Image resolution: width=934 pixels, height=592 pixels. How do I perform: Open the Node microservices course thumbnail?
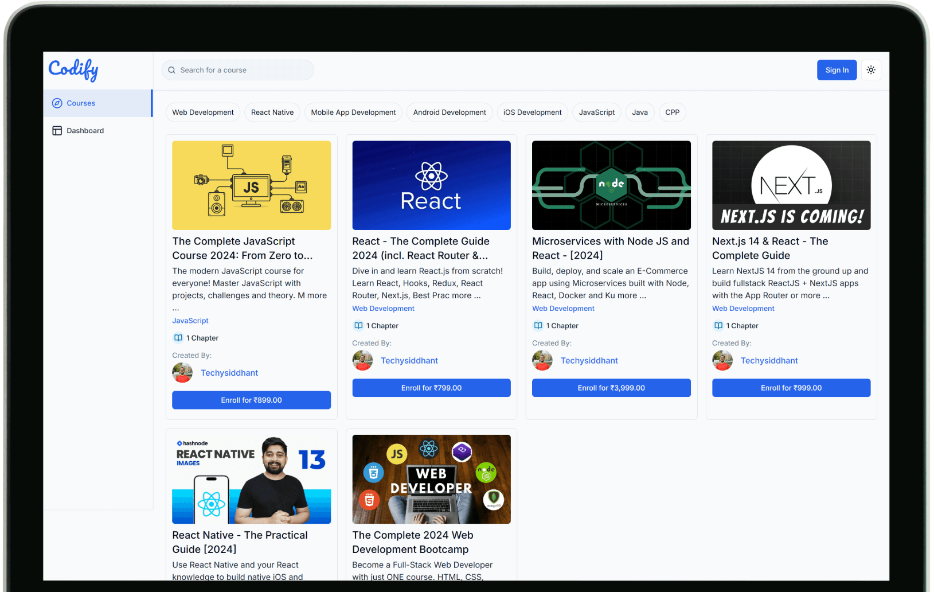pyautogui.click(x=611, y=185)
